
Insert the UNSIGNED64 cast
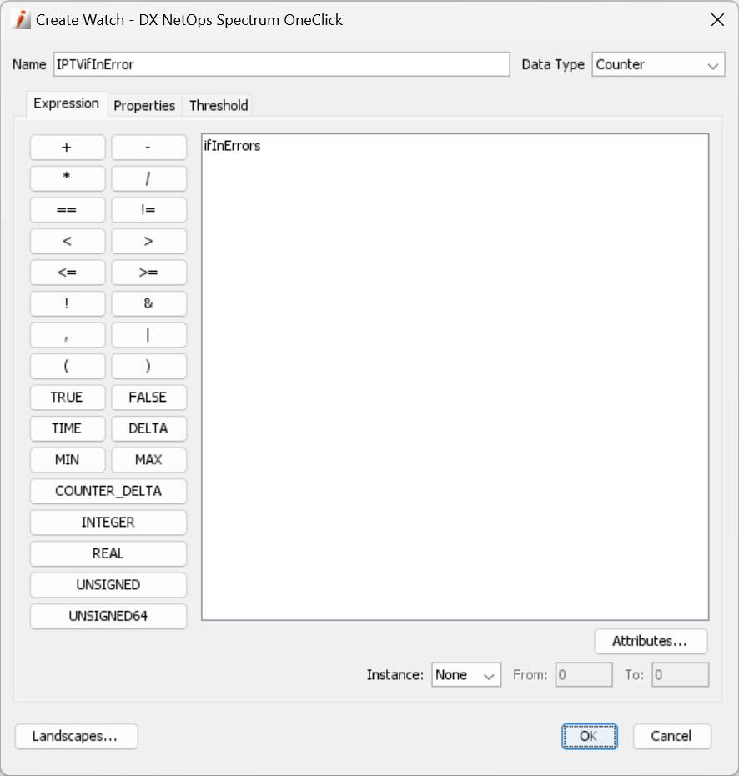[108, 616]
